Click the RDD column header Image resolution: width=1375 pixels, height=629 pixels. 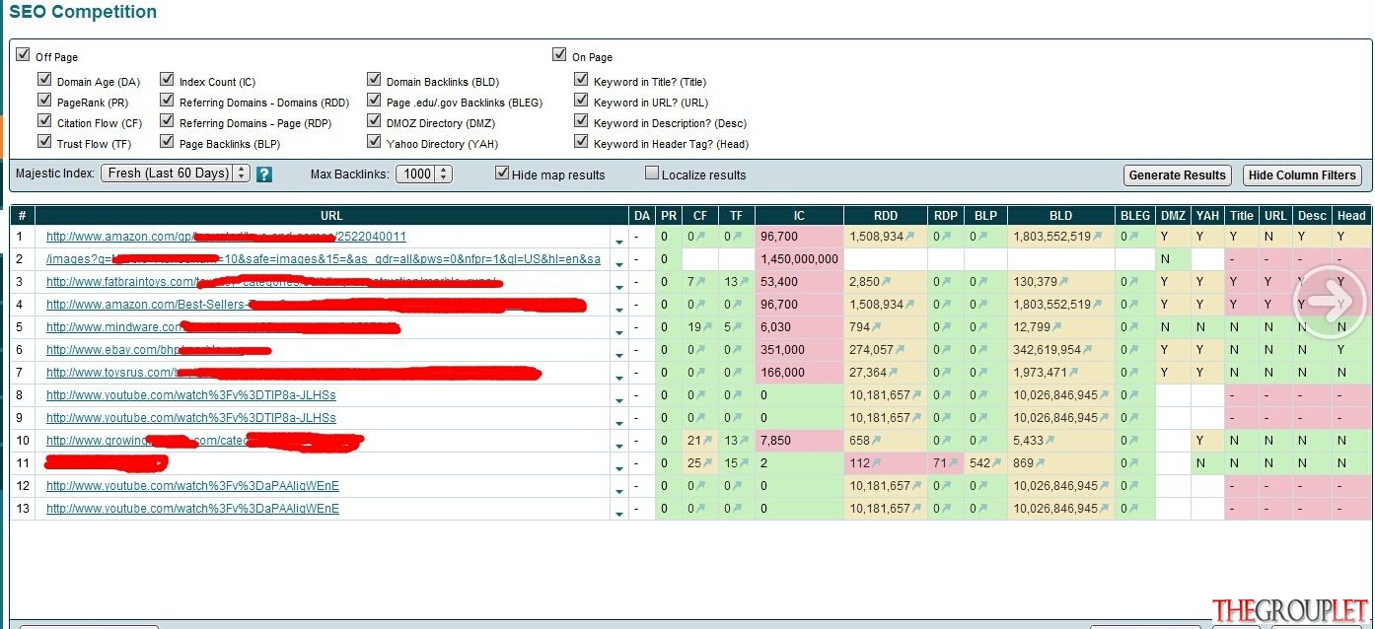coord(886,216)
